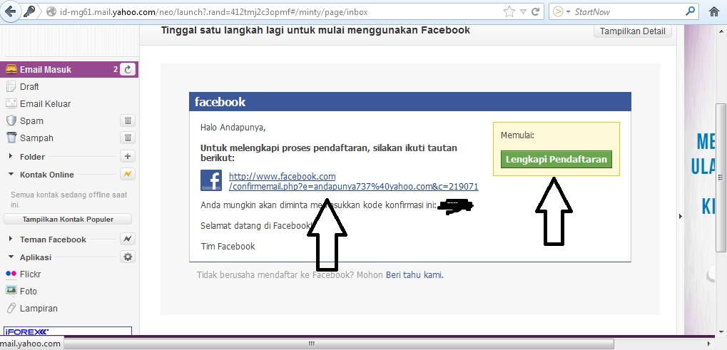This screenshot has height=350, width=727.
Task: Open the search engine selector dropdown
Action: pos(561,12)
